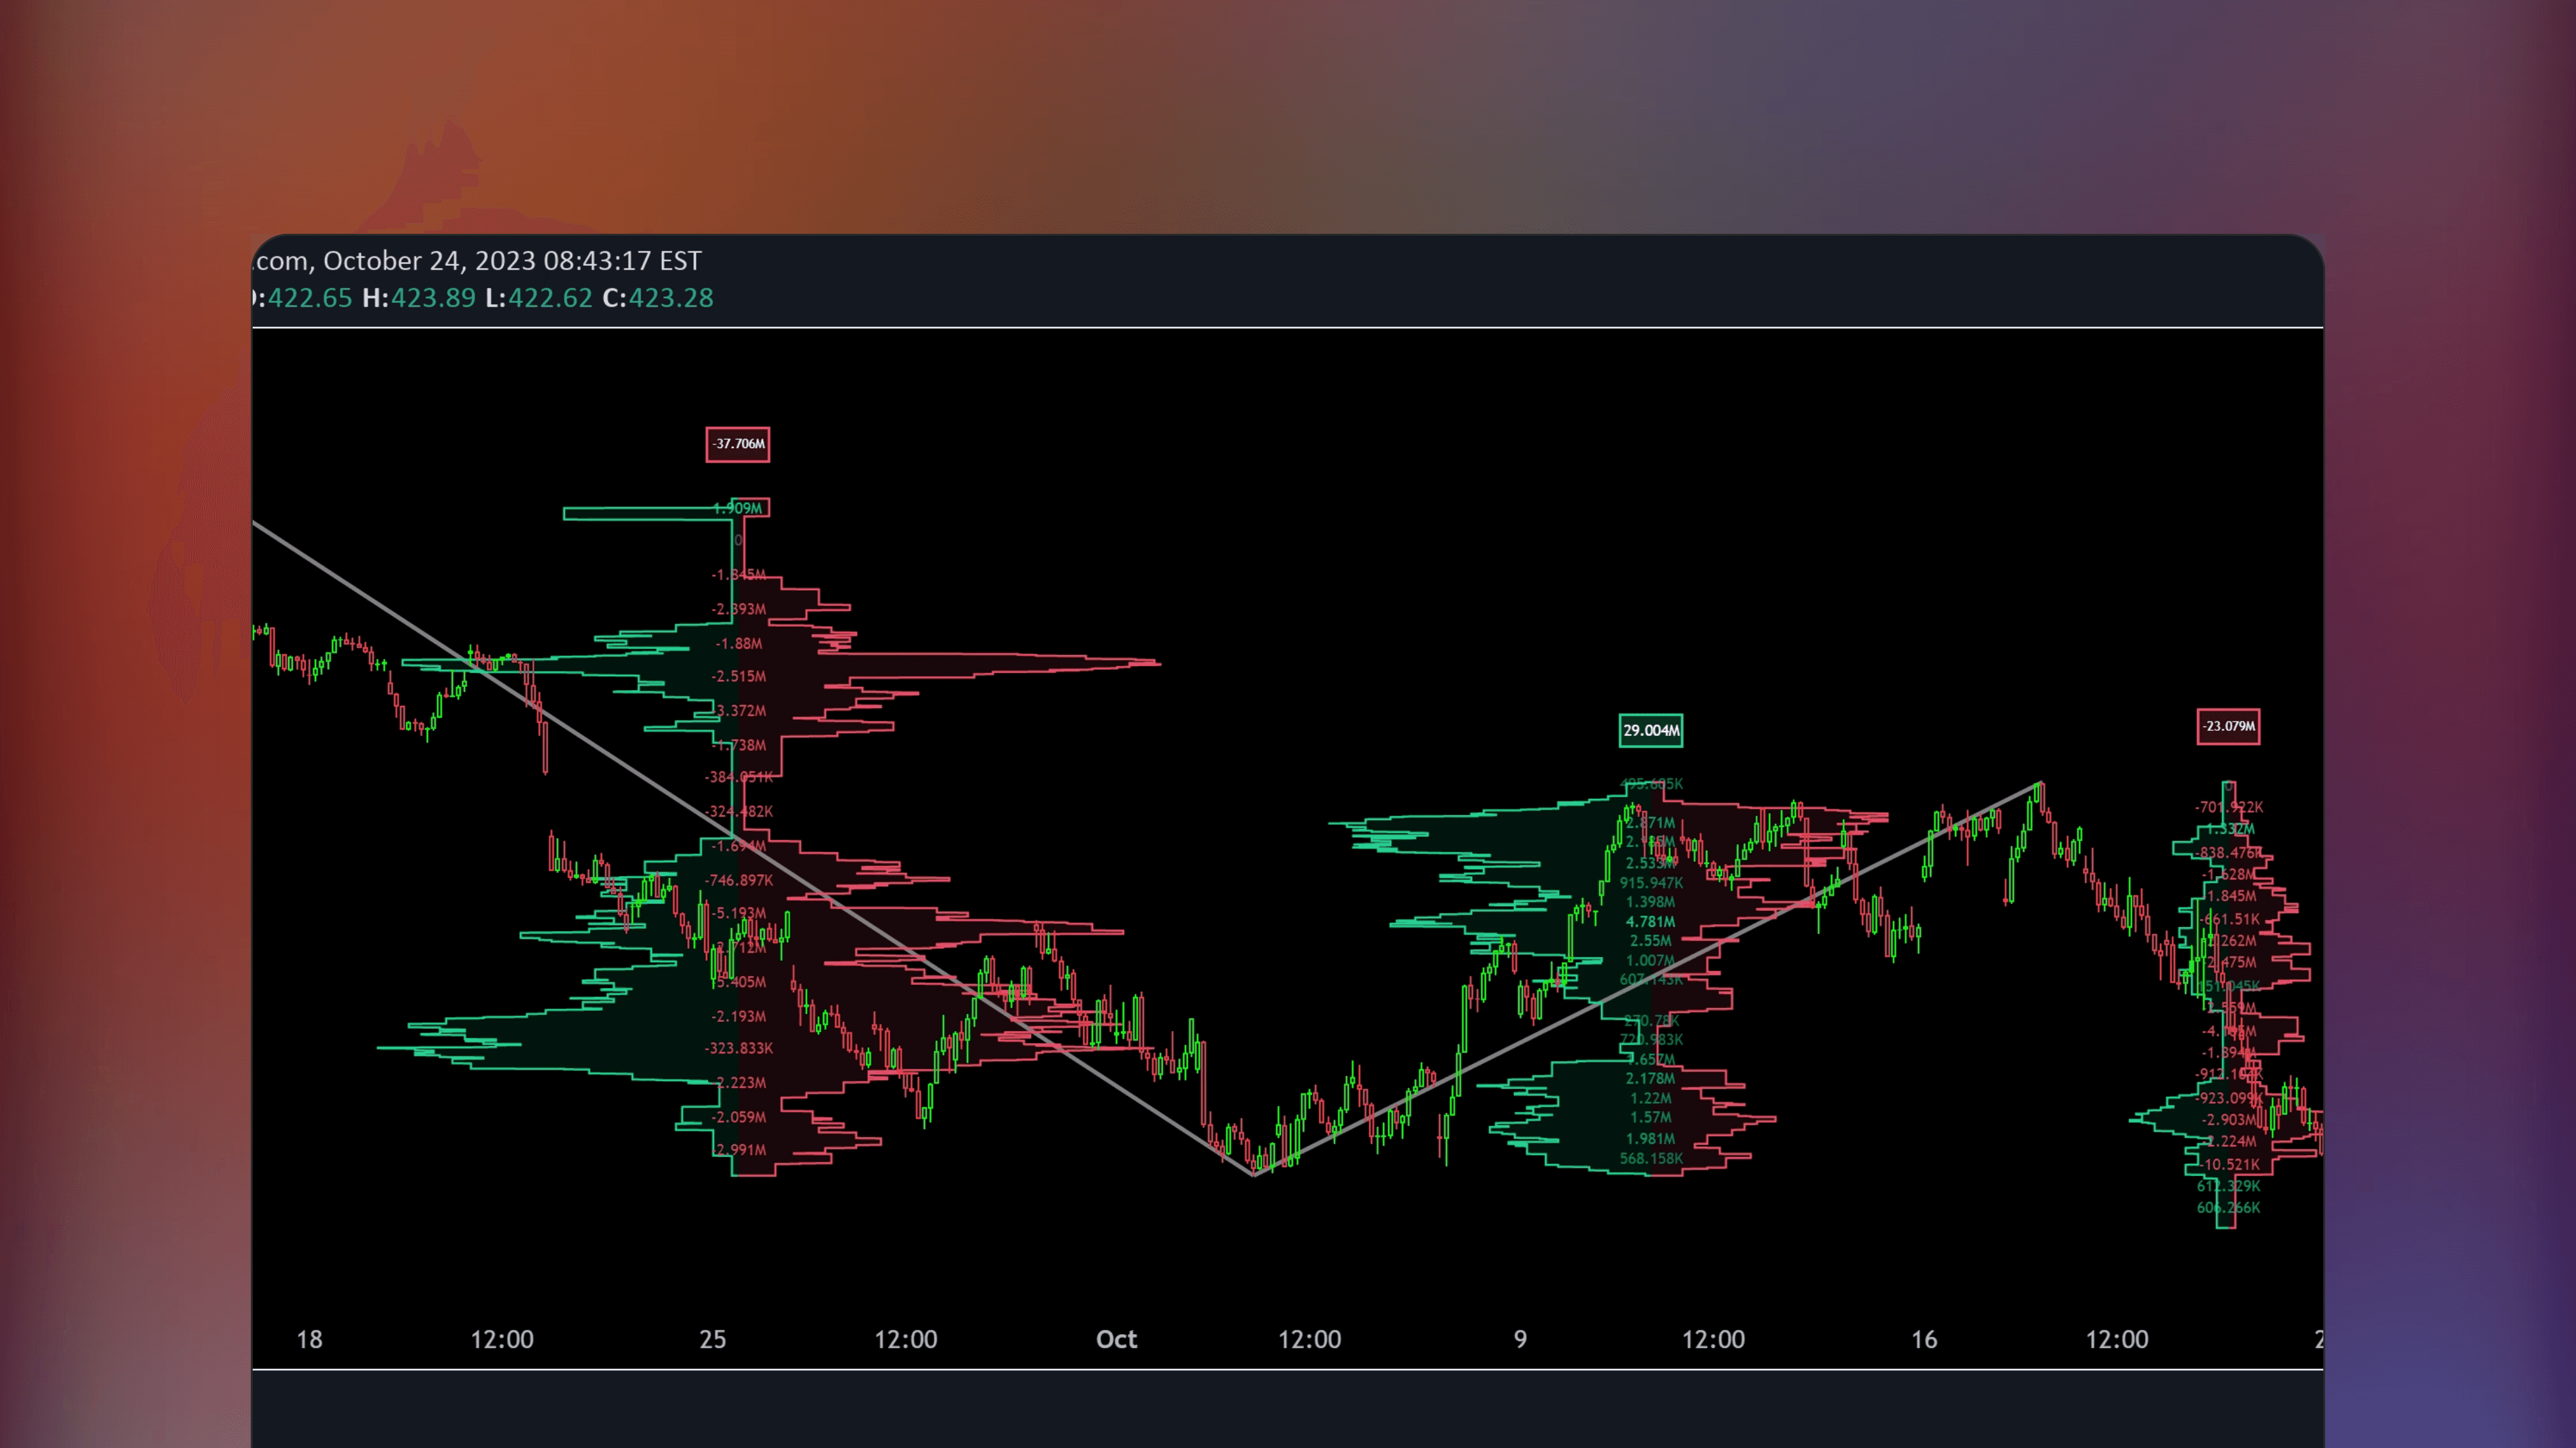This screenshot has height=1448, width=2576.
Task: Click the -323.833K profile value
Action: coord(738,1049)
